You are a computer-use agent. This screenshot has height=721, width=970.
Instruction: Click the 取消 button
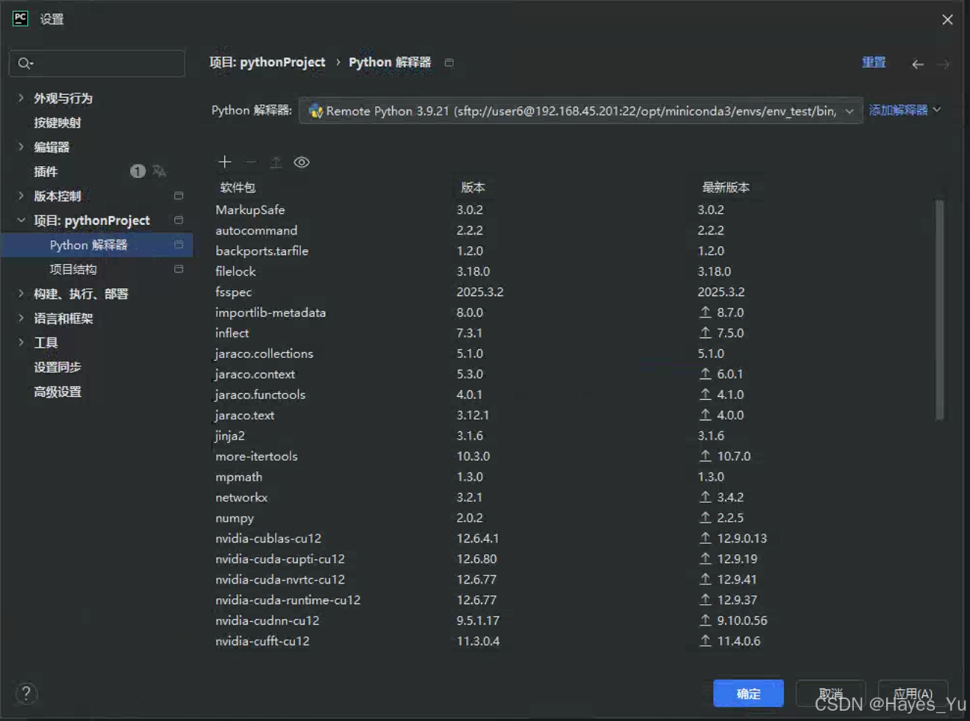(830, 693)
